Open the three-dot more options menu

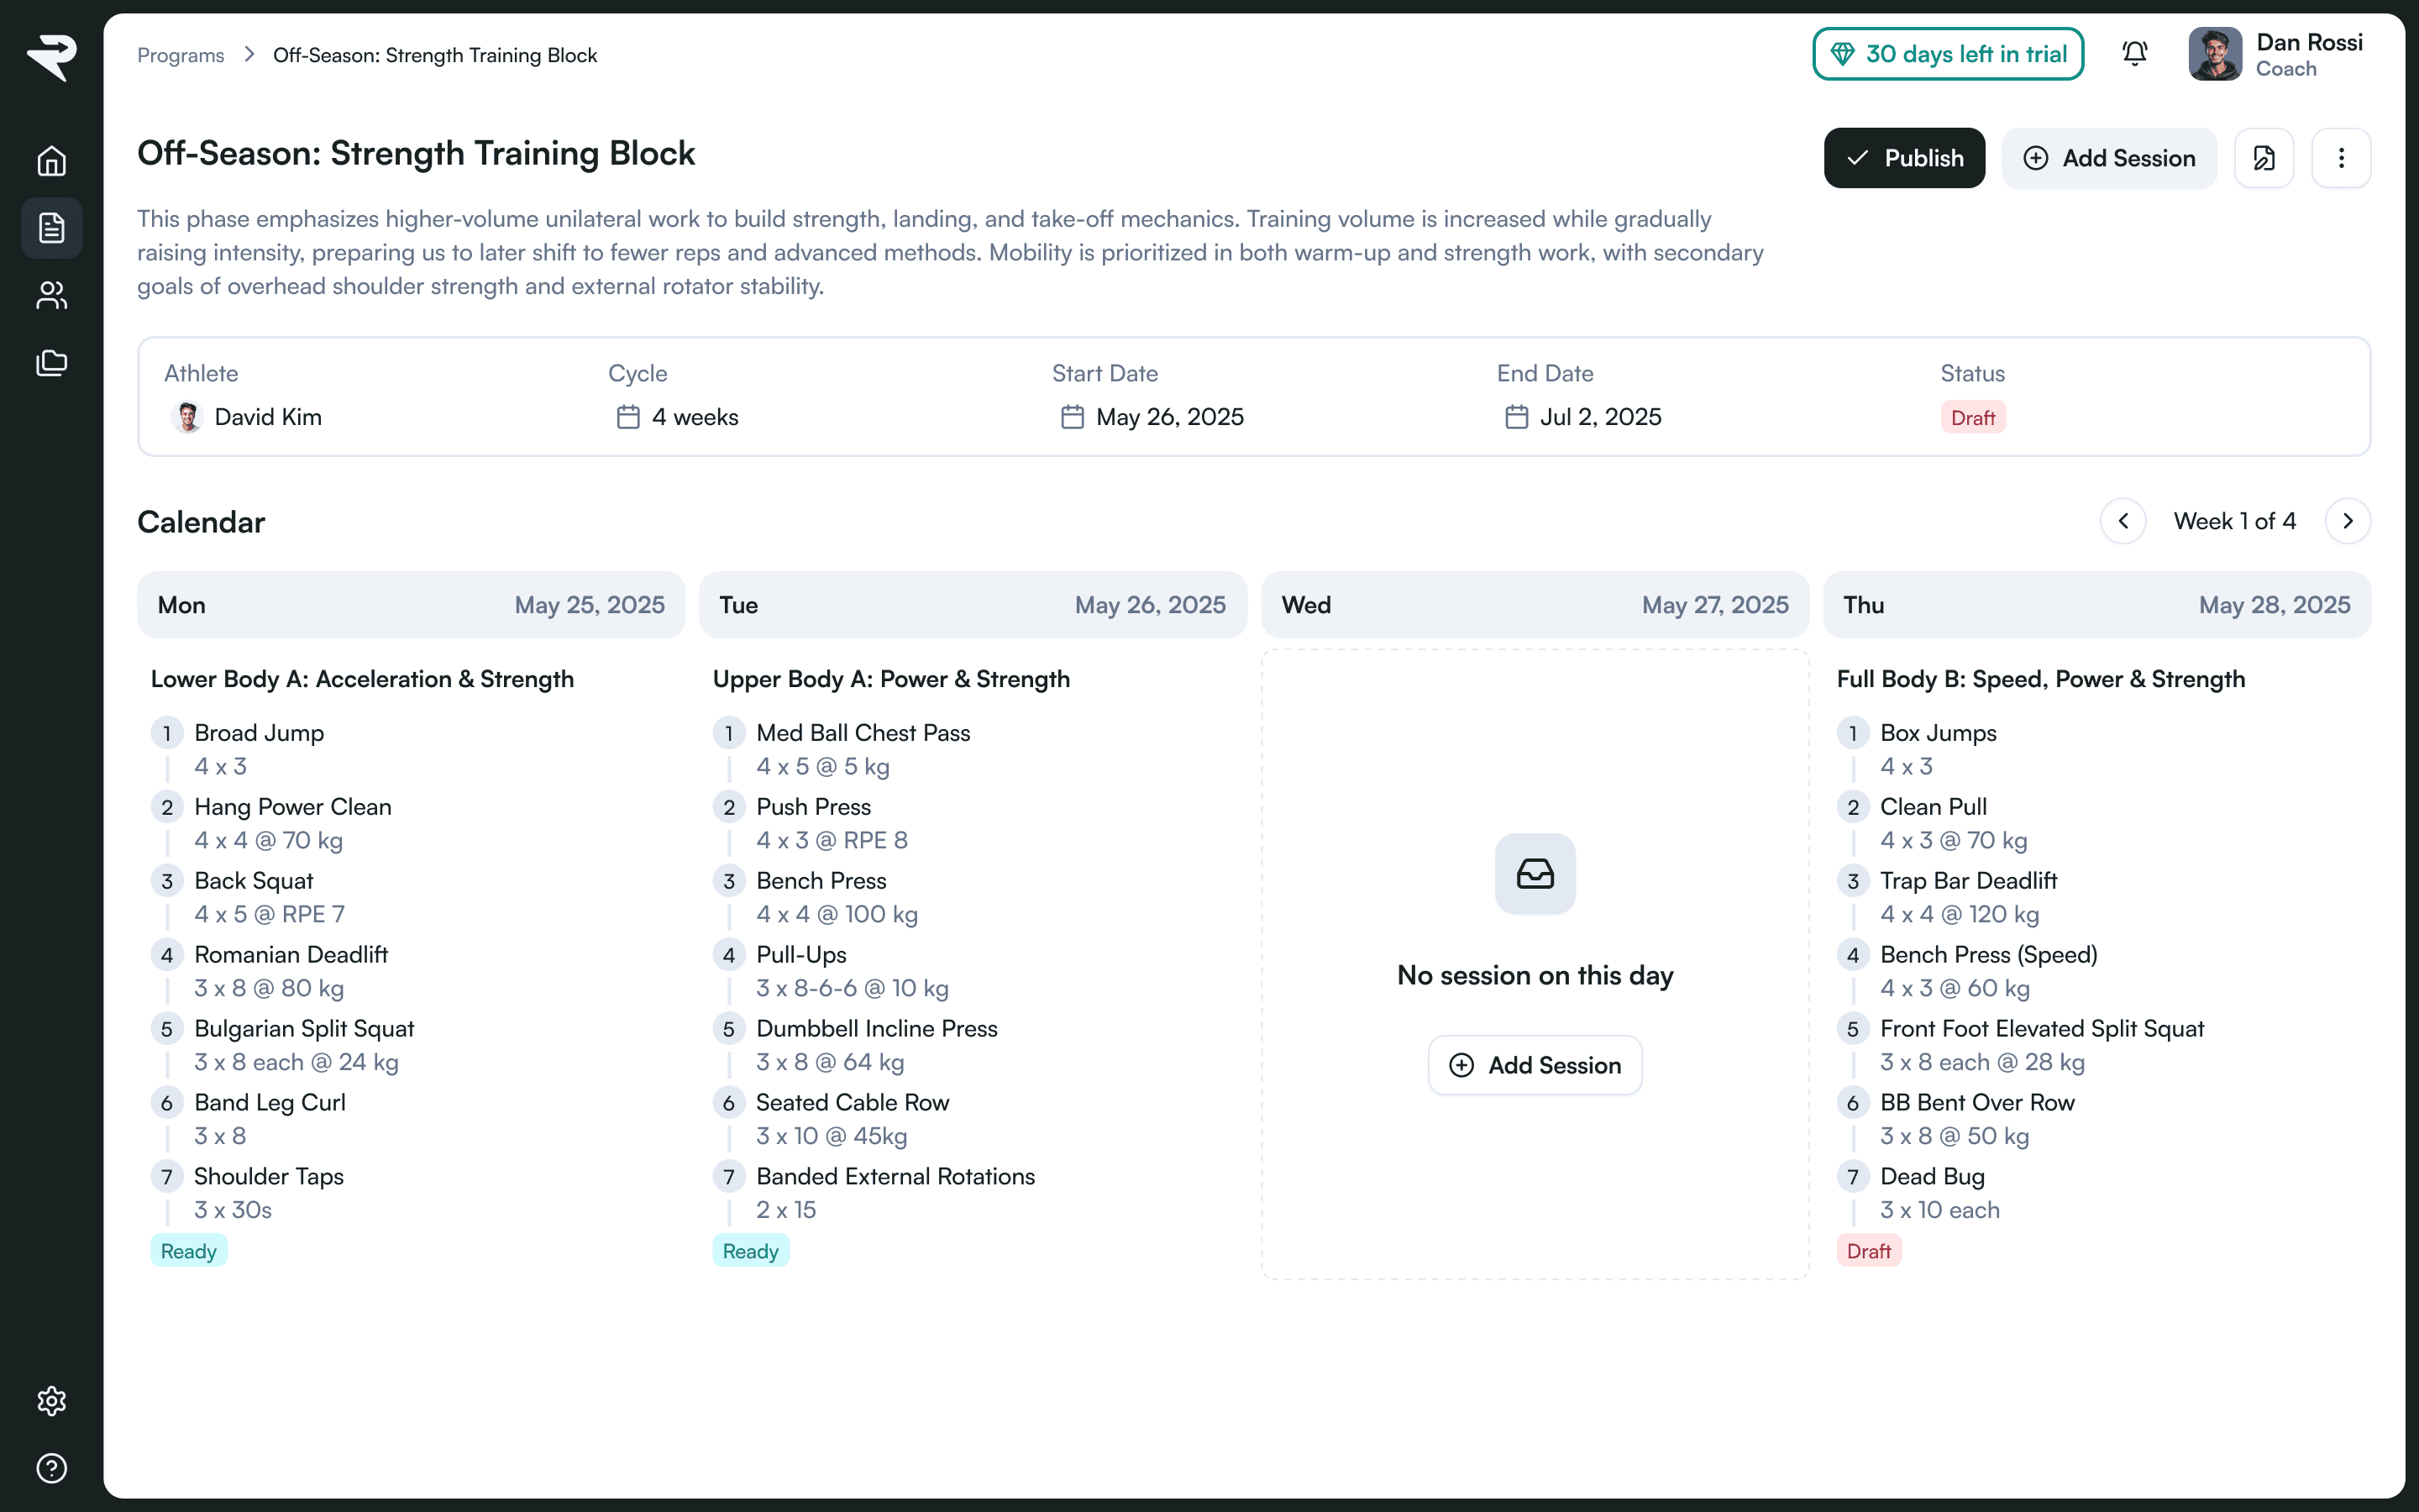[x=2341, y=158]
